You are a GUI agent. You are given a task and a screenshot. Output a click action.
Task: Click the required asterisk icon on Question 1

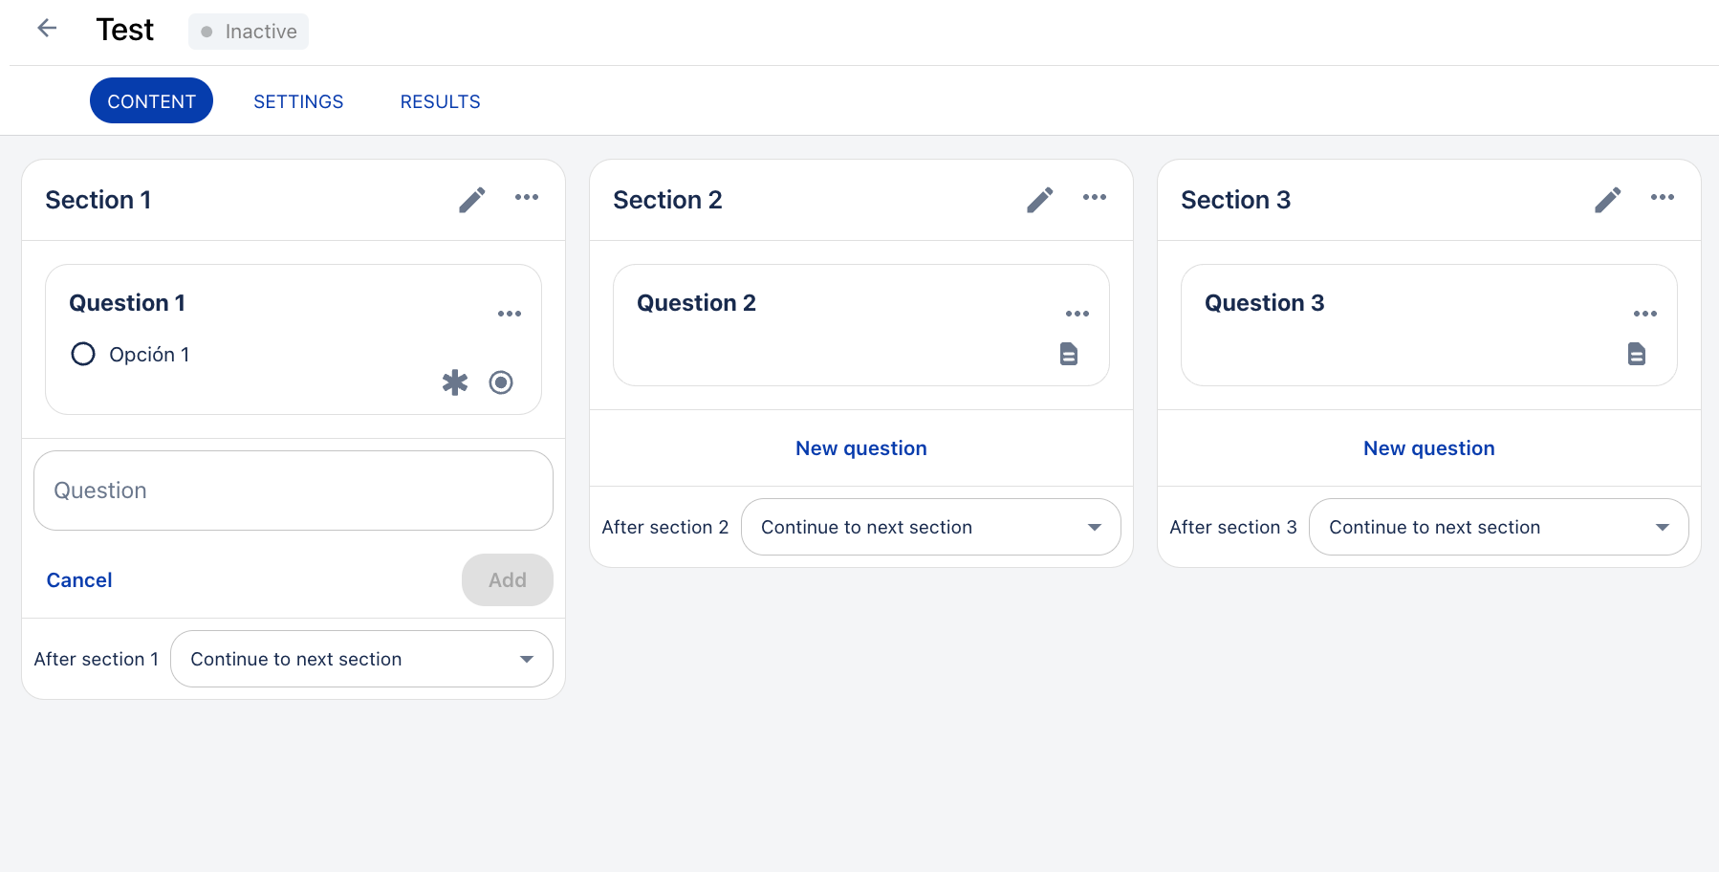pos(455,382)
